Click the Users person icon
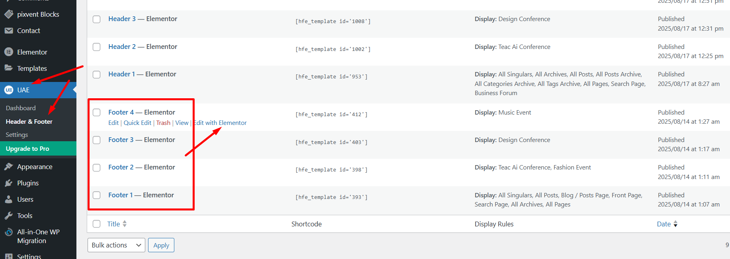730x259 pixels. (9, 199)
